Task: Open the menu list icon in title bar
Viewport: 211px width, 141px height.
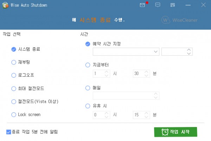Action: (x=173, y=5)
